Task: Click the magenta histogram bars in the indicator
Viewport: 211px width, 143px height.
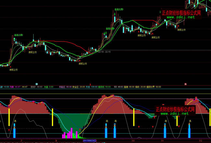Action: 69,134
